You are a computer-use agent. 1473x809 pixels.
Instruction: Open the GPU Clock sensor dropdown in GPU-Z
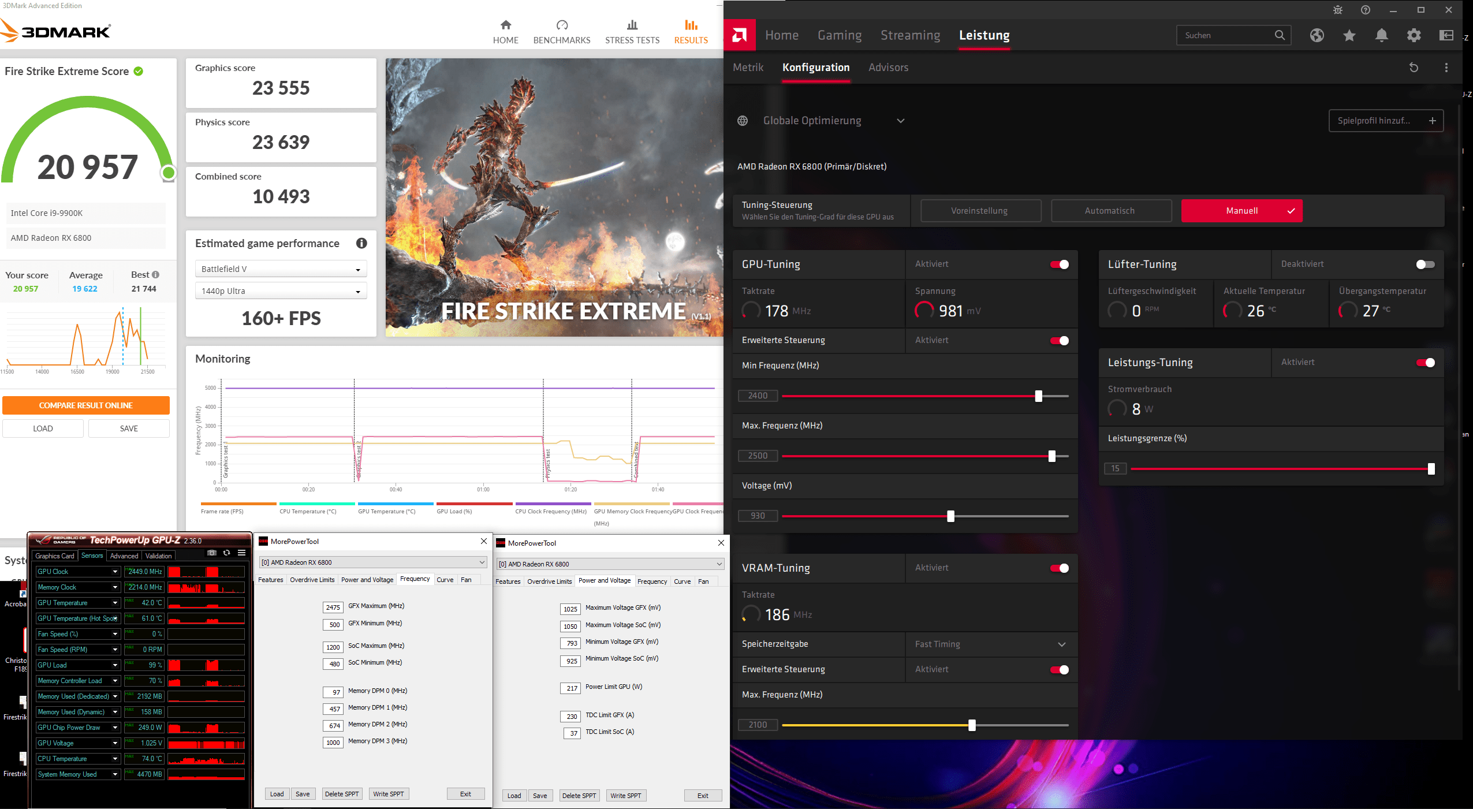pos(115,572)
